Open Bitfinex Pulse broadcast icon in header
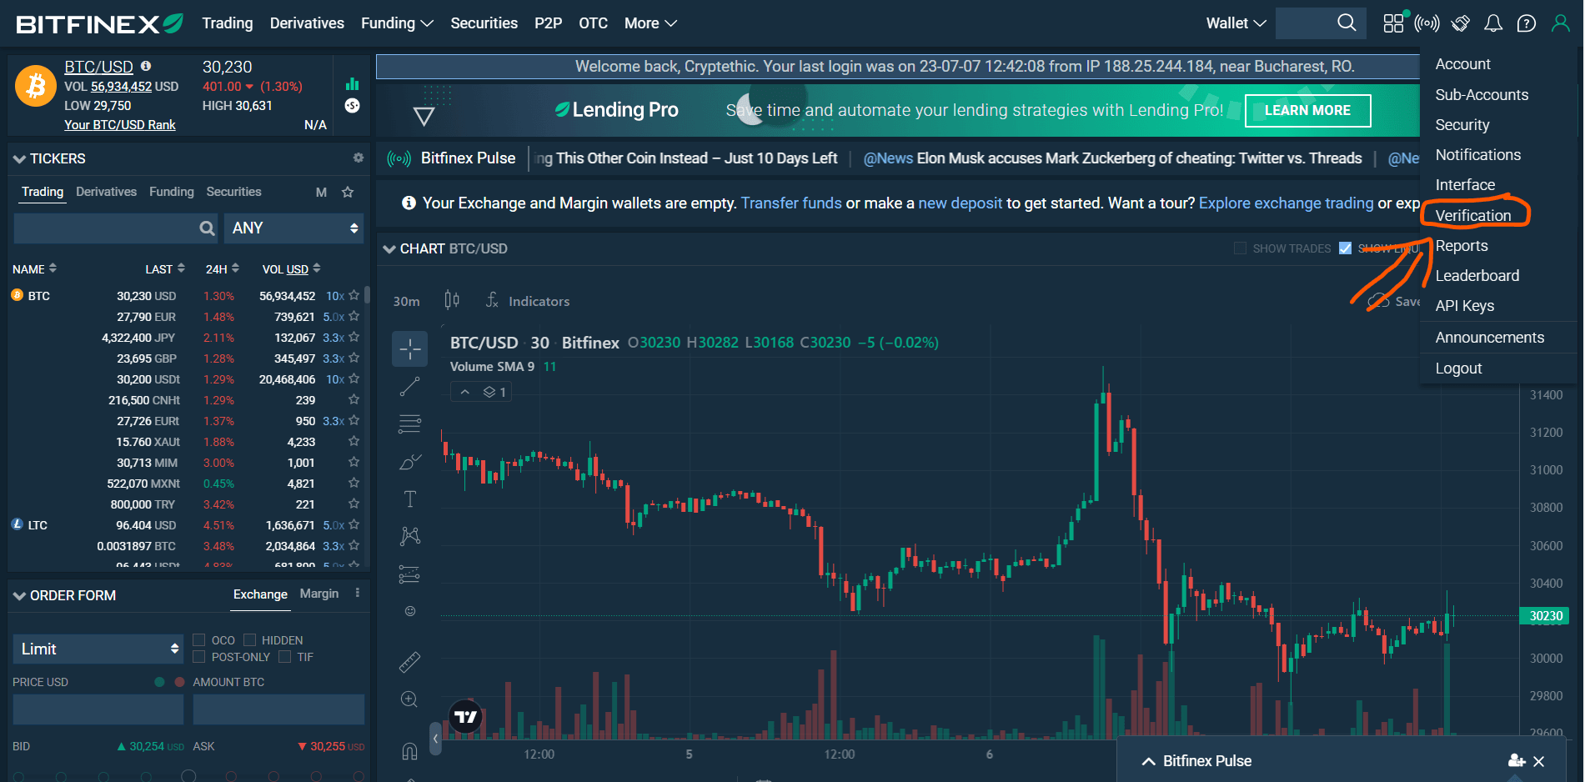The height and width of the screenshot is (782, 1585). (x=1427, y=23)
